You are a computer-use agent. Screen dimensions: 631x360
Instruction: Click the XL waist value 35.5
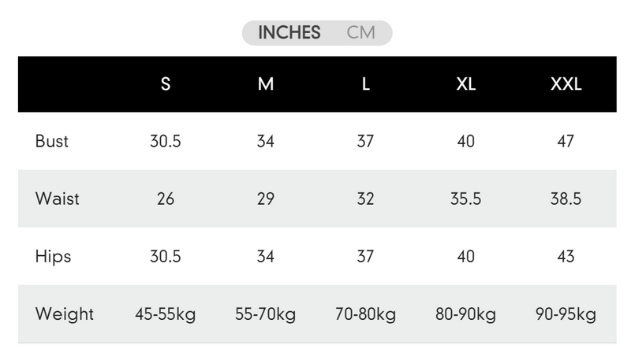466,199
